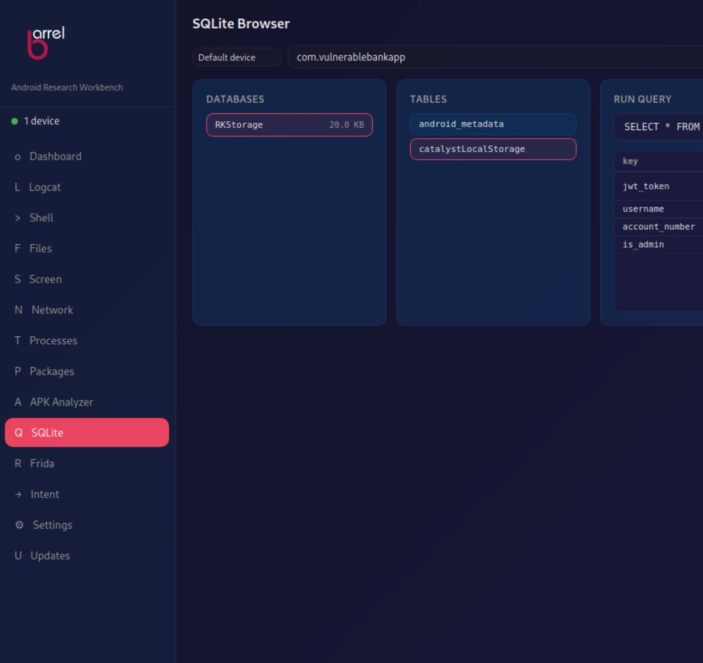Click the '1 device' status label

(x=42, y=121)
